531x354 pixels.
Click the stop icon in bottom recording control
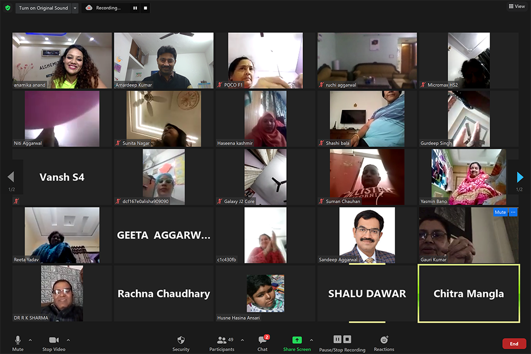(x=347, y=339)
